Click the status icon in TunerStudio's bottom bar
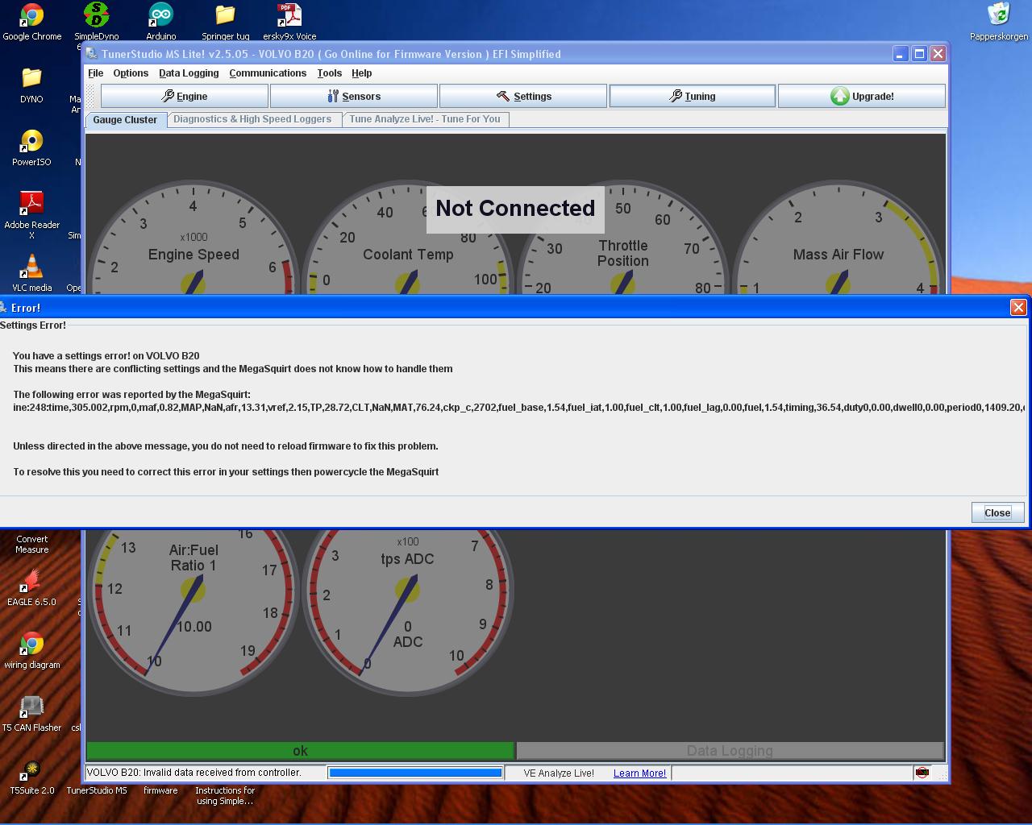Screen dimensions: 1032x825 [x=922, y=773]
